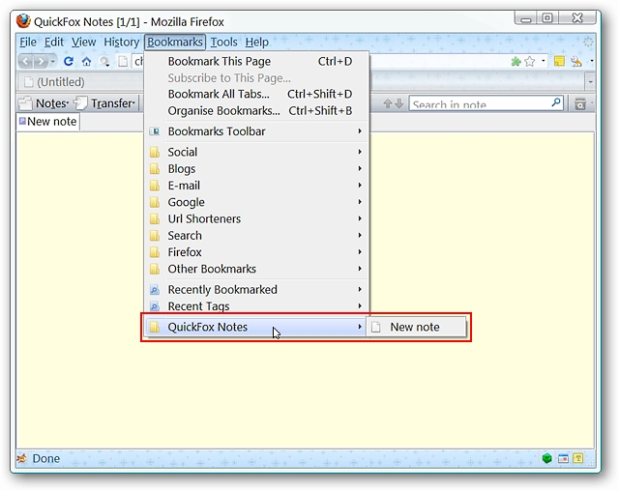Open the Tools menu

[x=223, y=43]
